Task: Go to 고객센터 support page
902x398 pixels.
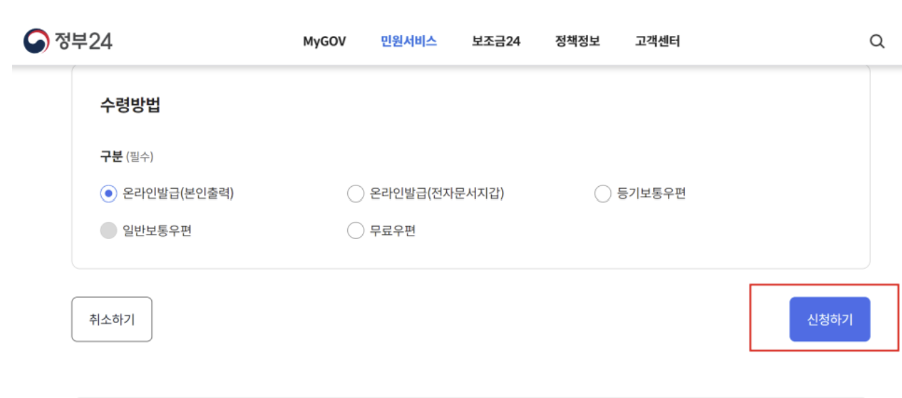Action: coord(659,41)
